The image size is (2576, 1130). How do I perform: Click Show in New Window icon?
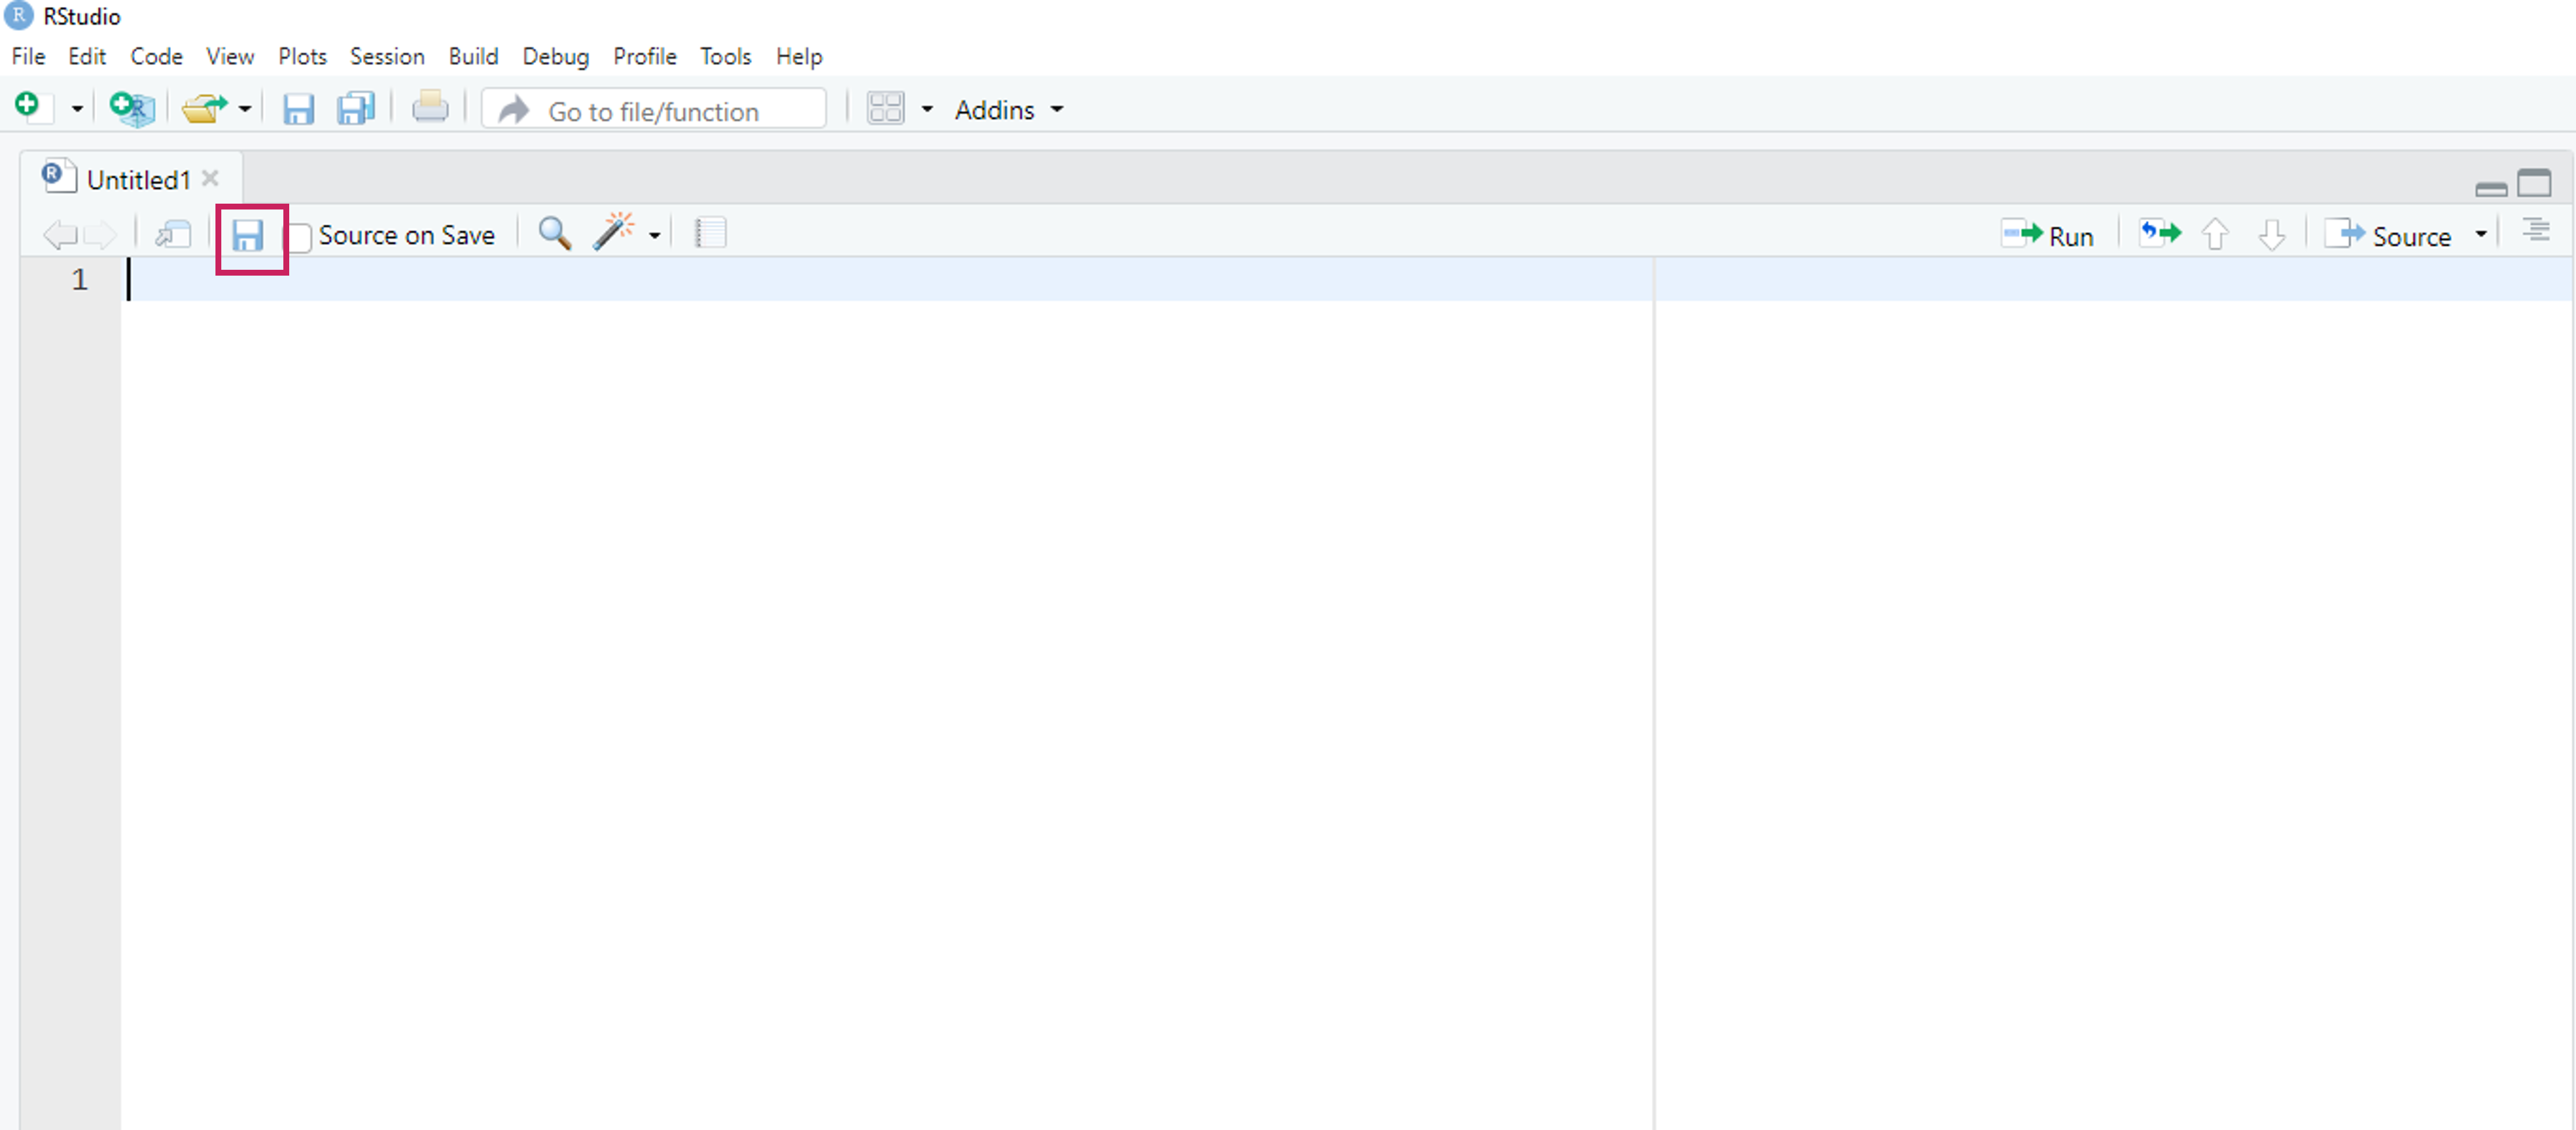tap(173, 235)
